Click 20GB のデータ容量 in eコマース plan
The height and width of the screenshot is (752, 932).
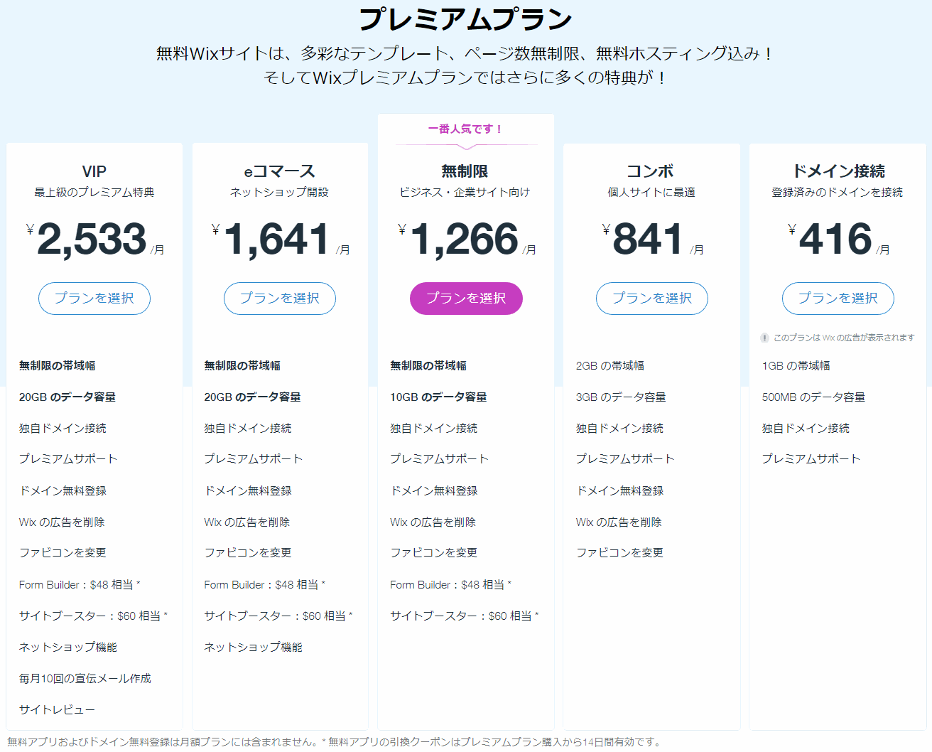coord(253,397)
